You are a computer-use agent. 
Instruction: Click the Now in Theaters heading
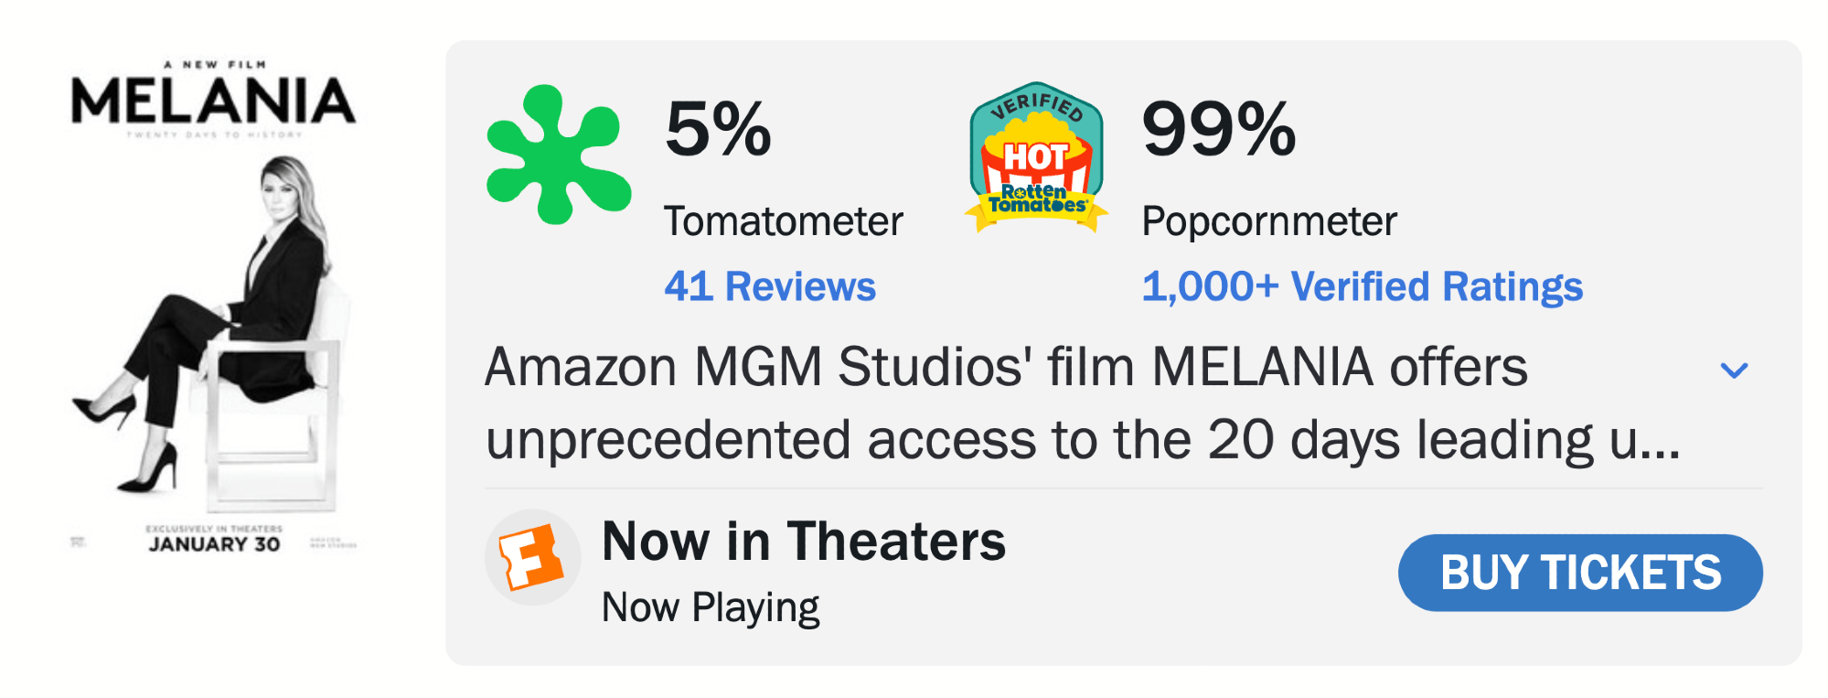tap(804, 541)
